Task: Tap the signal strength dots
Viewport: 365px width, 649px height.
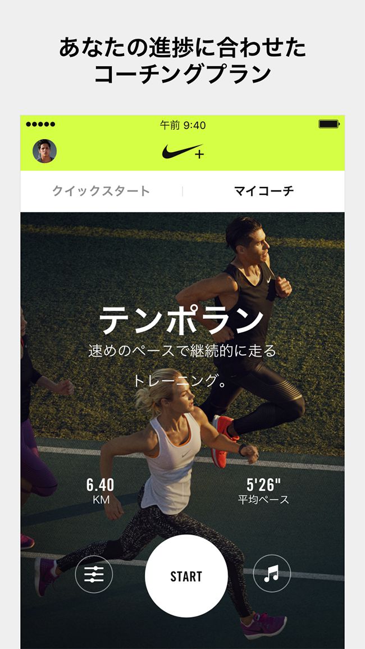Action: tap(40, 124)
